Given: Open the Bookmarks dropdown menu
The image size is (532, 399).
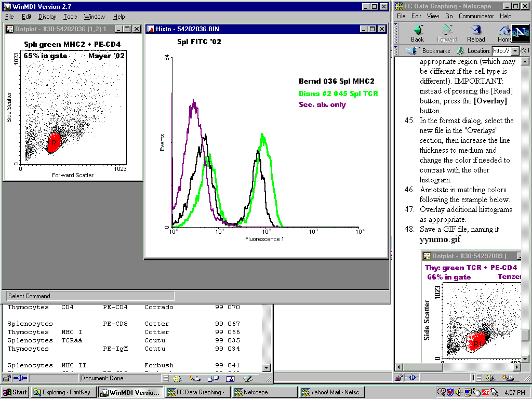Looking at the screenshot, I should tap(436, 51).
